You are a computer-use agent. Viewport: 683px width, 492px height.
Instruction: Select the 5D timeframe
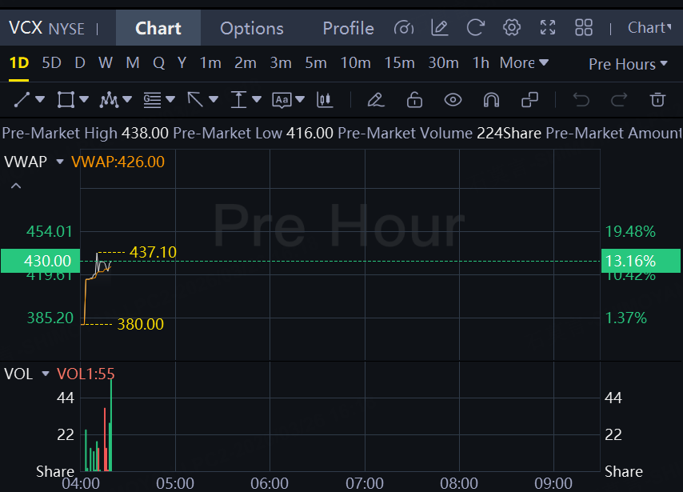pyautogui.click(x=51, y=62)
